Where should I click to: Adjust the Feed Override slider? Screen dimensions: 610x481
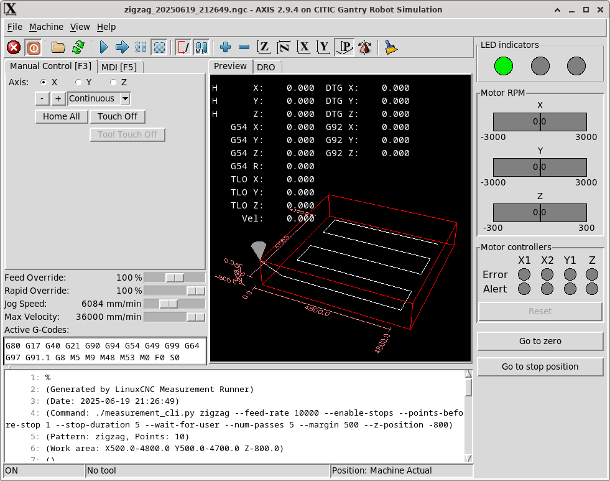coord(176,278)
